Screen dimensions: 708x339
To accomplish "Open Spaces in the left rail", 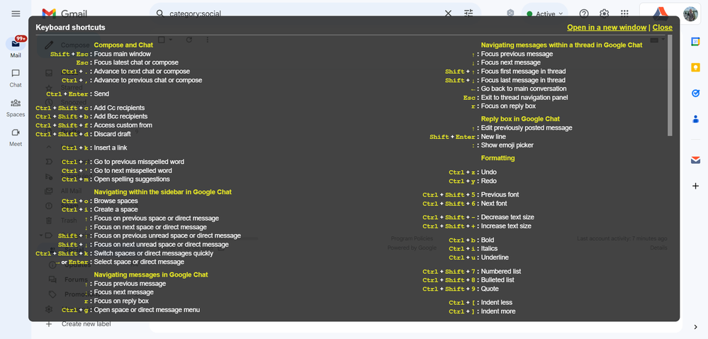I will tap(16, 108).
